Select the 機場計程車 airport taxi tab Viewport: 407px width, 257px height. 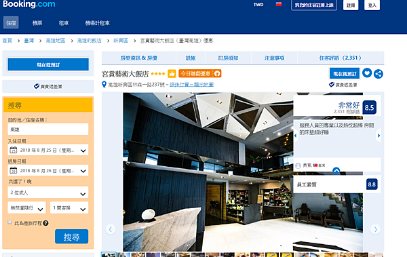(x=97, y=23)
